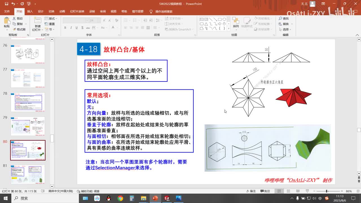361x203 pixels.
Task: Open the View (视图) tab
Action: tap(114, 12)
